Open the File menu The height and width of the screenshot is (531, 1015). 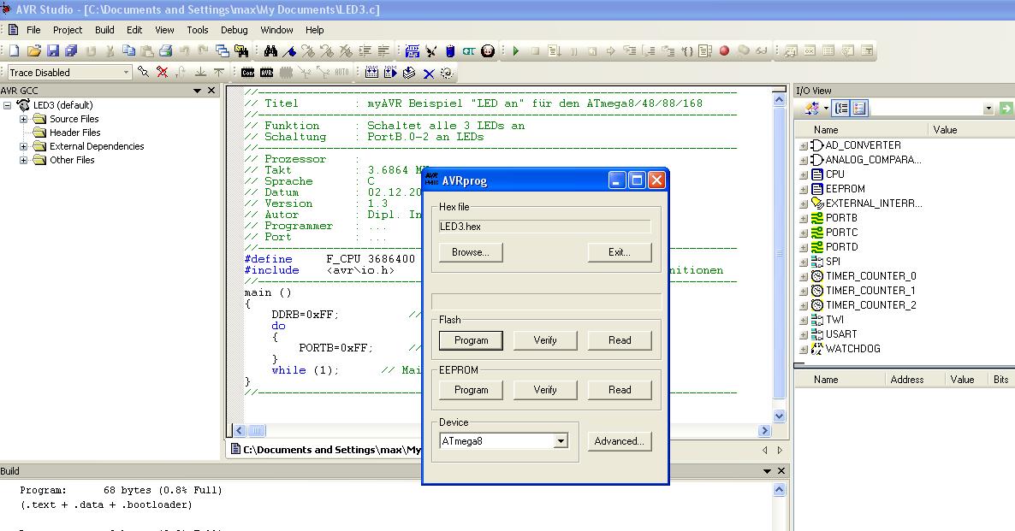pyautogui.click(x=33, y=30)
